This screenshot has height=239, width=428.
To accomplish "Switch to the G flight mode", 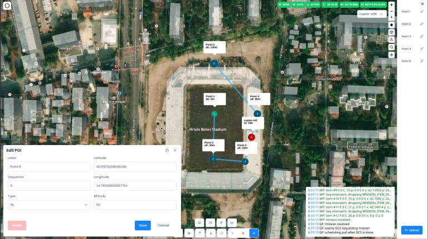I will tap(243, 233).
